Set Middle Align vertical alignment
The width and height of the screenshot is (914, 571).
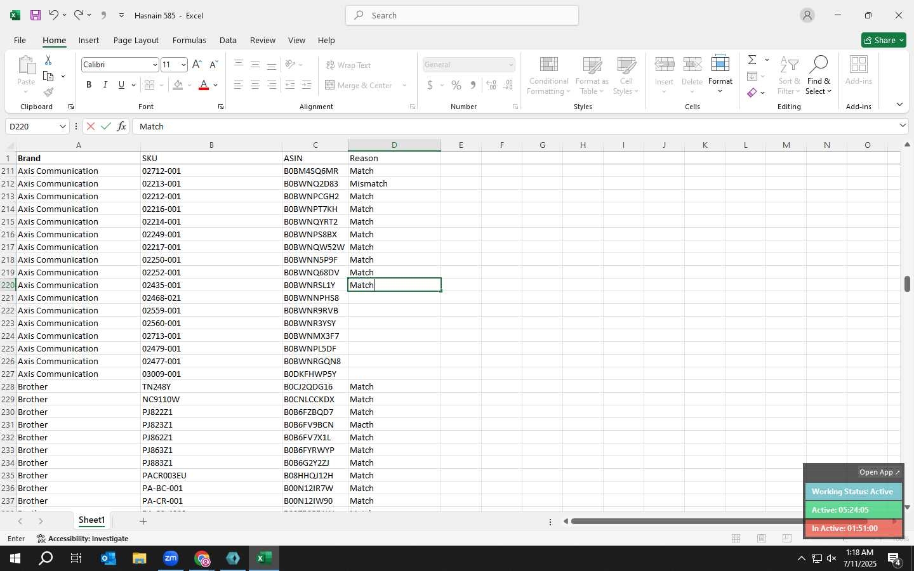[255, 65]
